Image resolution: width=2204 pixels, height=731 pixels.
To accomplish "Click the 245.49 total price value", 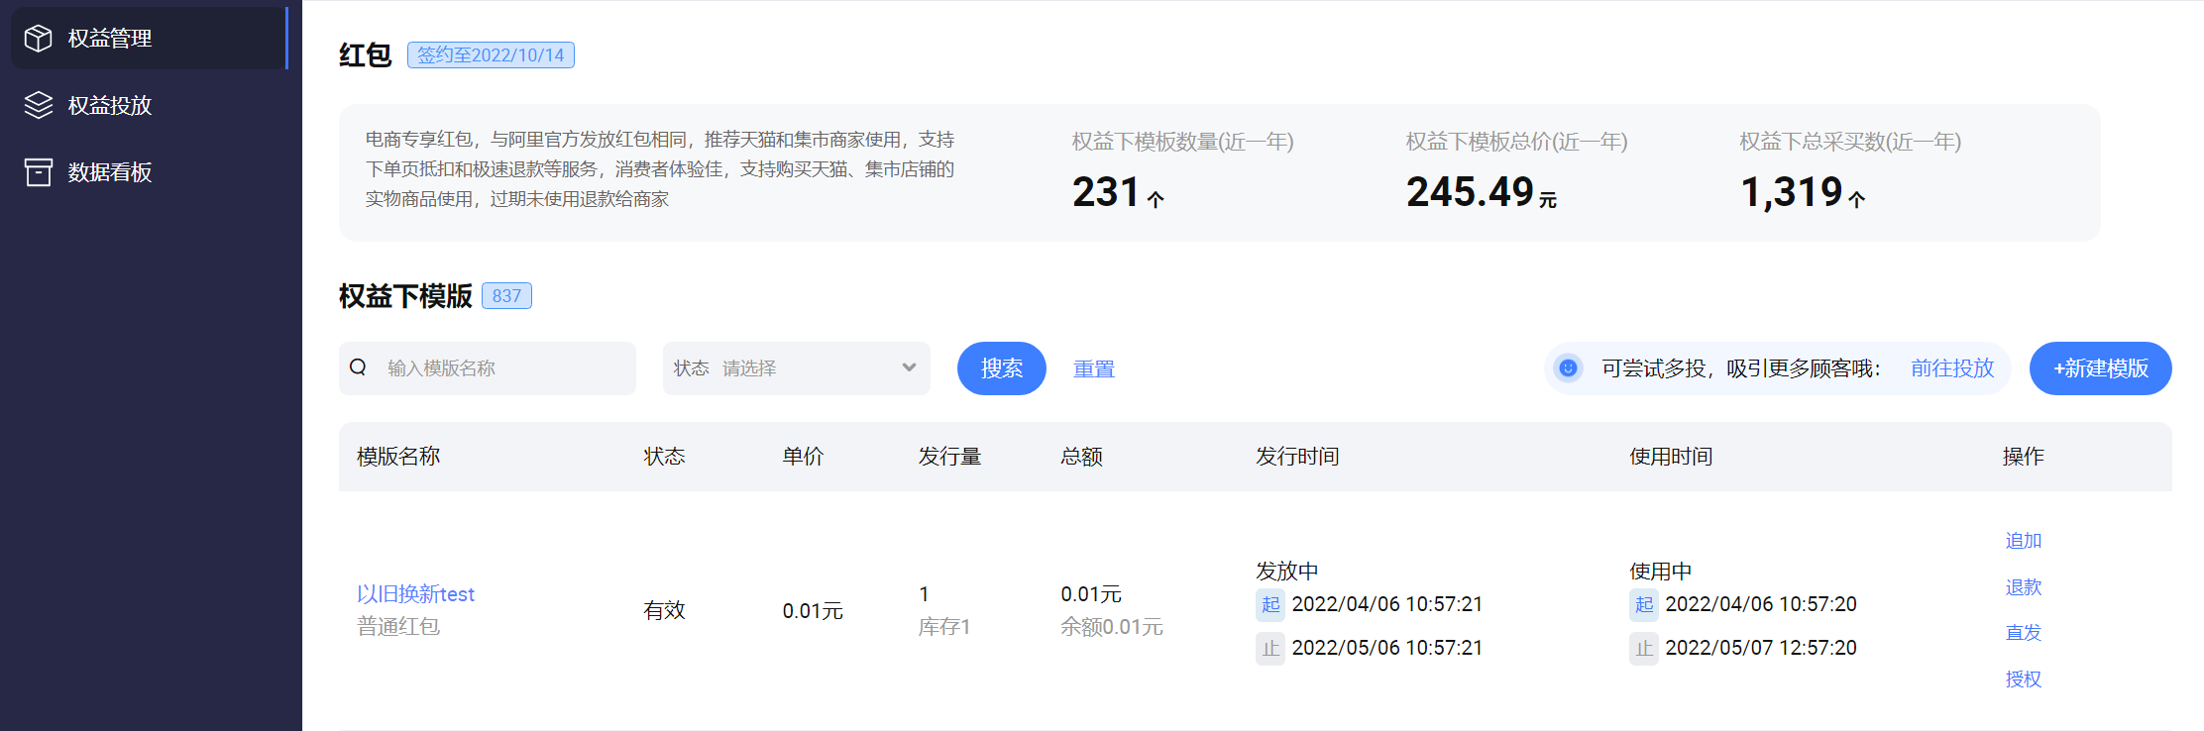I will (1470, 192).
